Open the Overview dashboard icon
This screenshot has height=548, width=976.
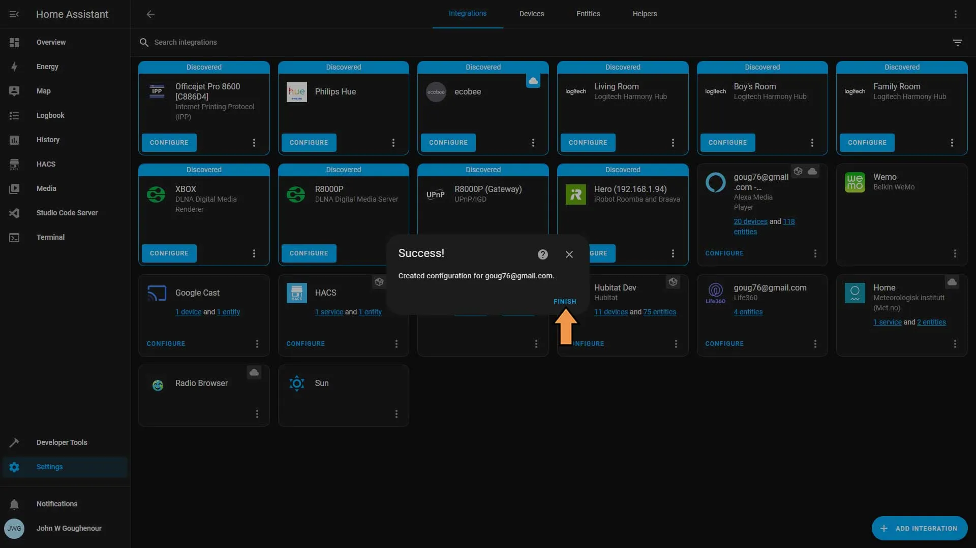click(14, 42)
